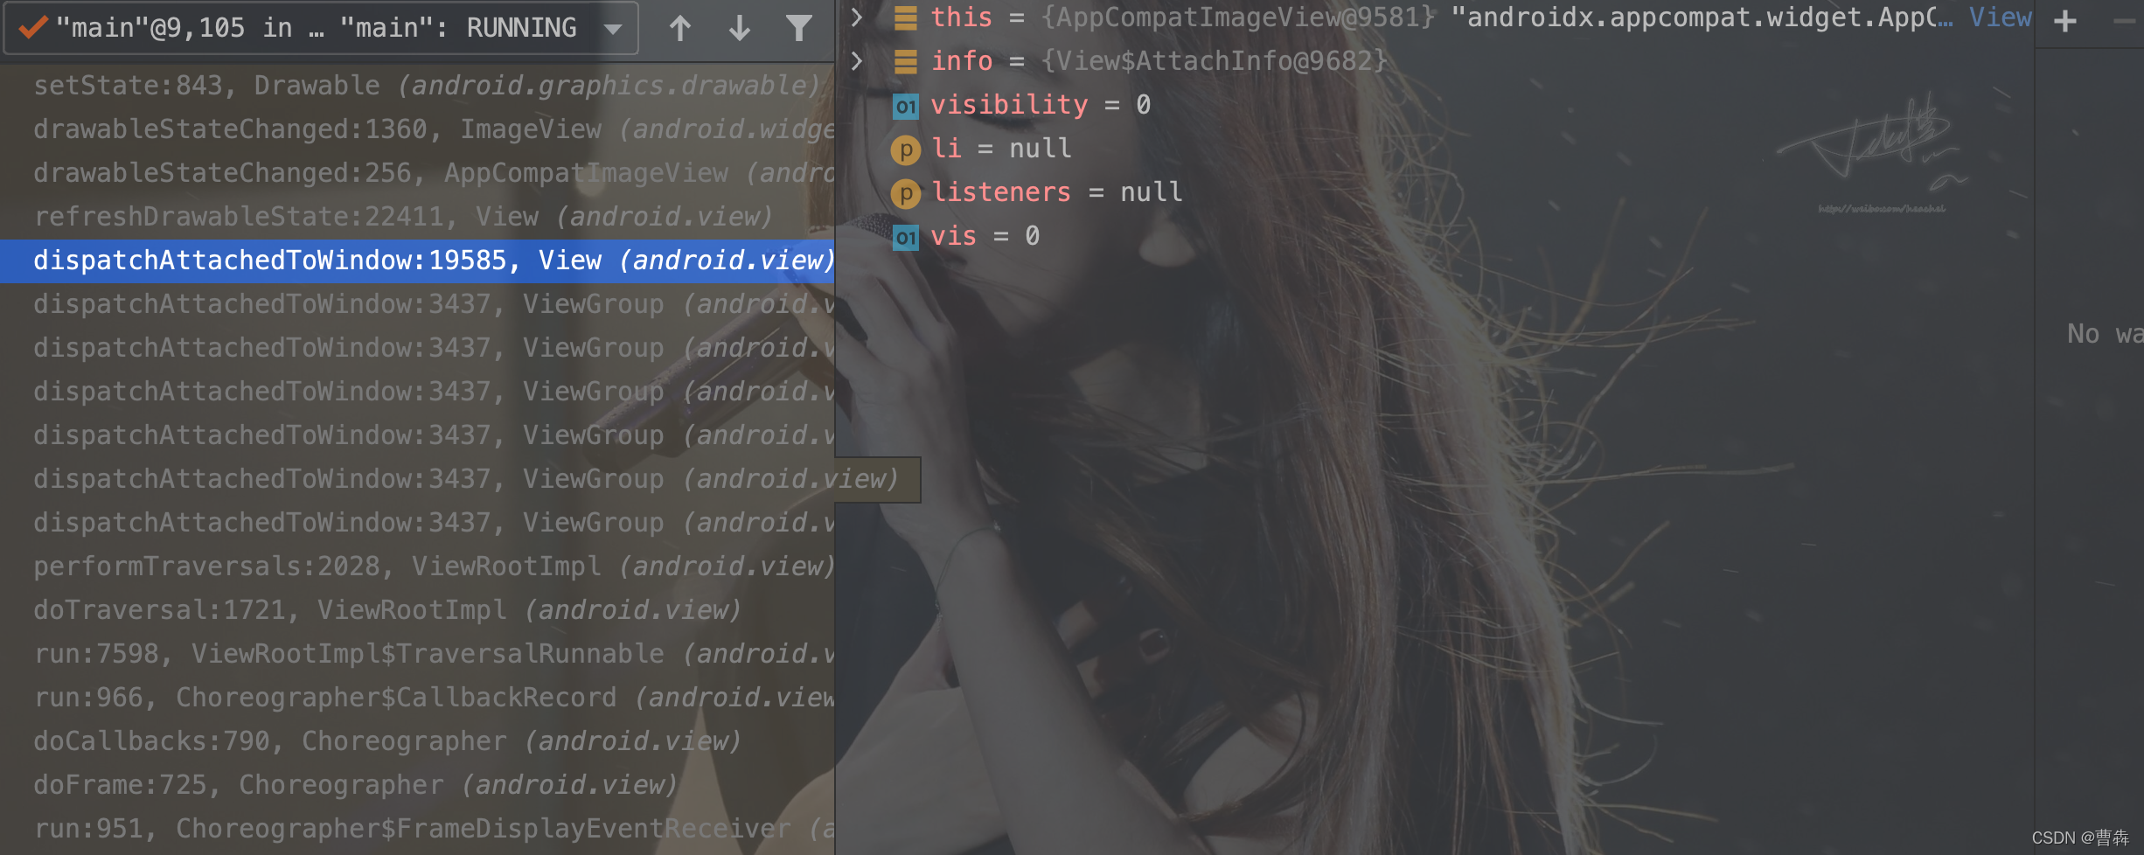The height and width of the screenshot is (855, 2144).
Task: Expand the "this" variable node
Action: coord(857,17)
